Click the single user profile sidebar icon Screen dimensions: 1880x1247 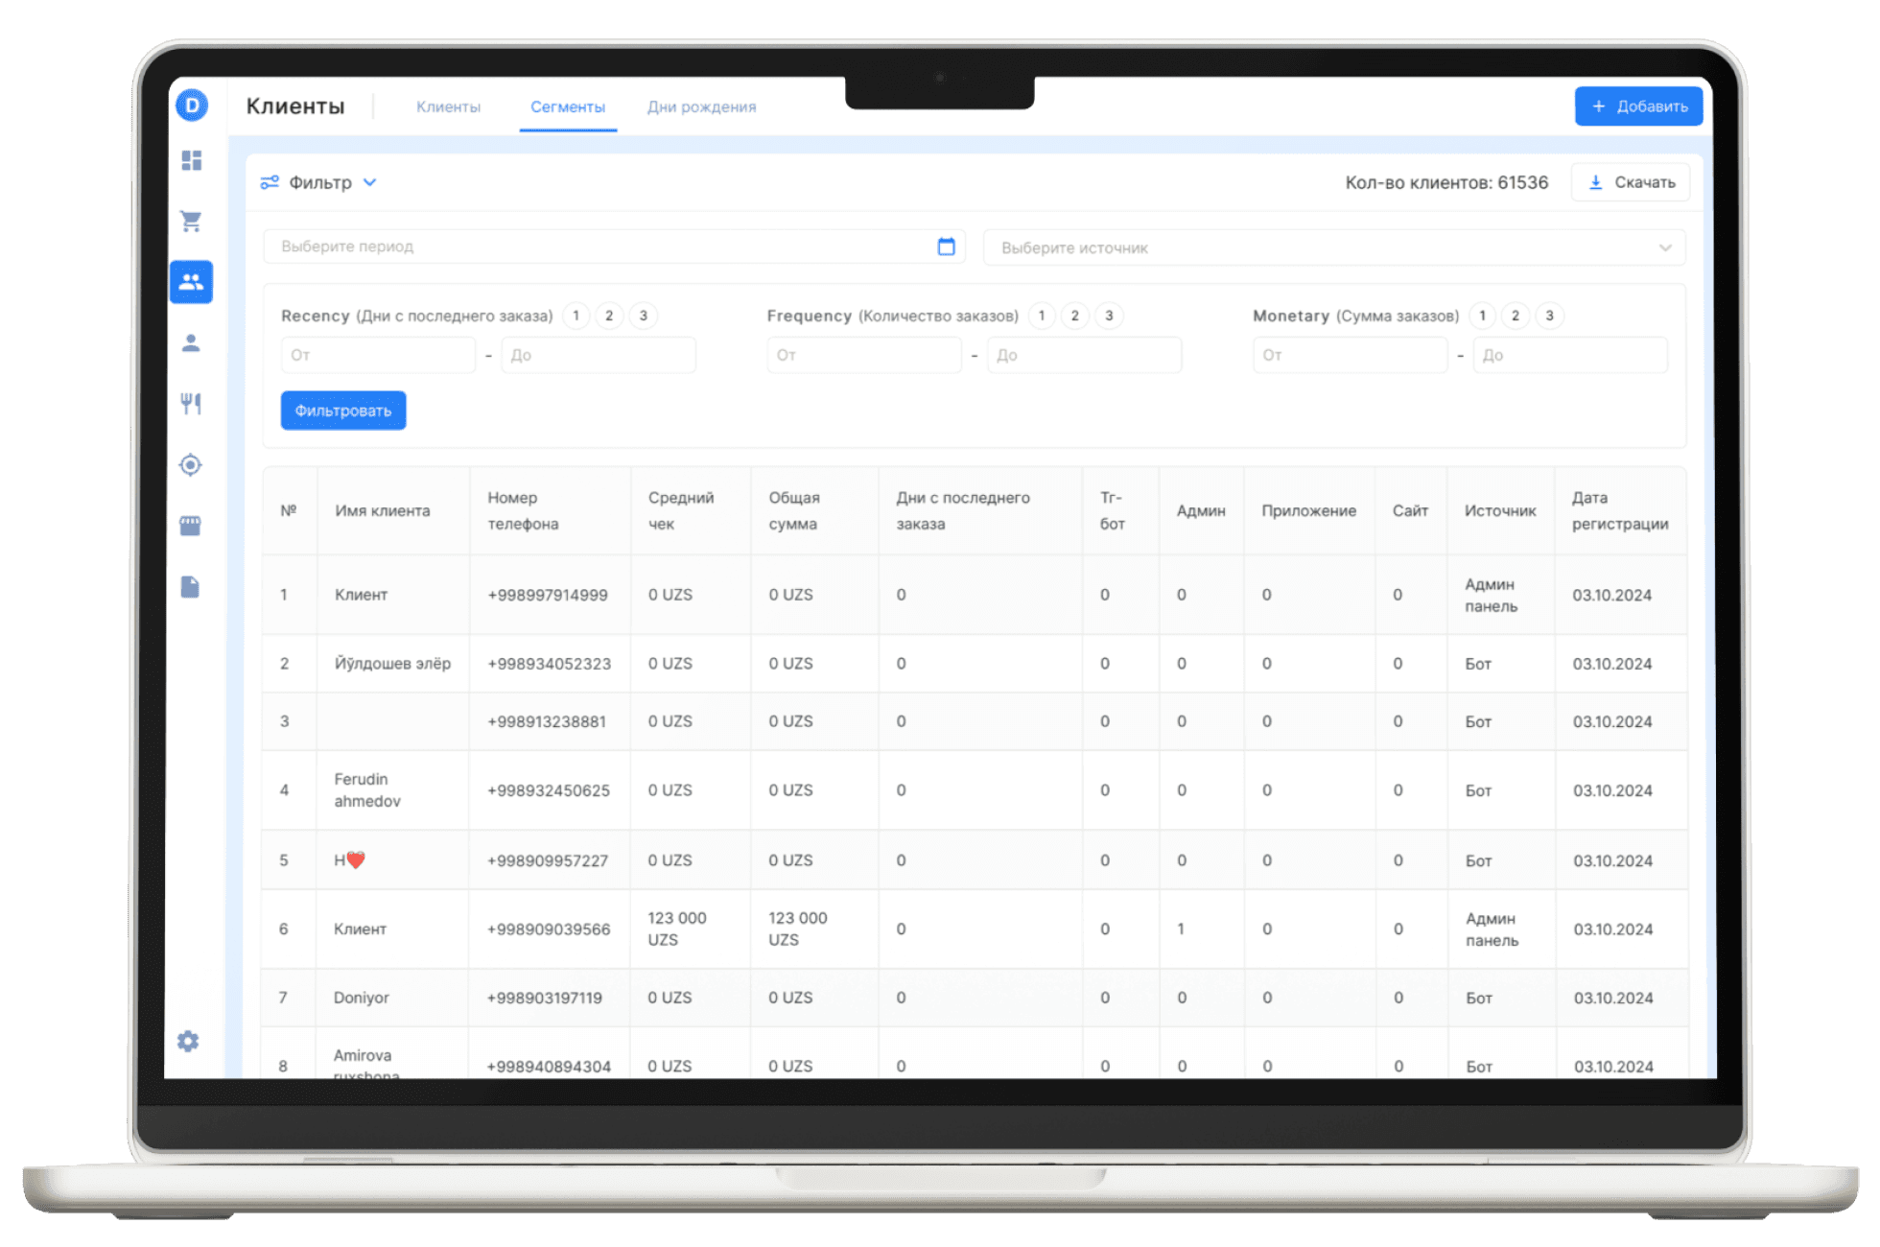coord(191,343)
